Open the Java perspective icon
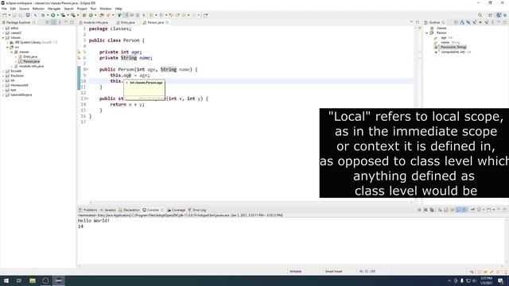This screenshot has width=509, height=286. tap(499, 15)
